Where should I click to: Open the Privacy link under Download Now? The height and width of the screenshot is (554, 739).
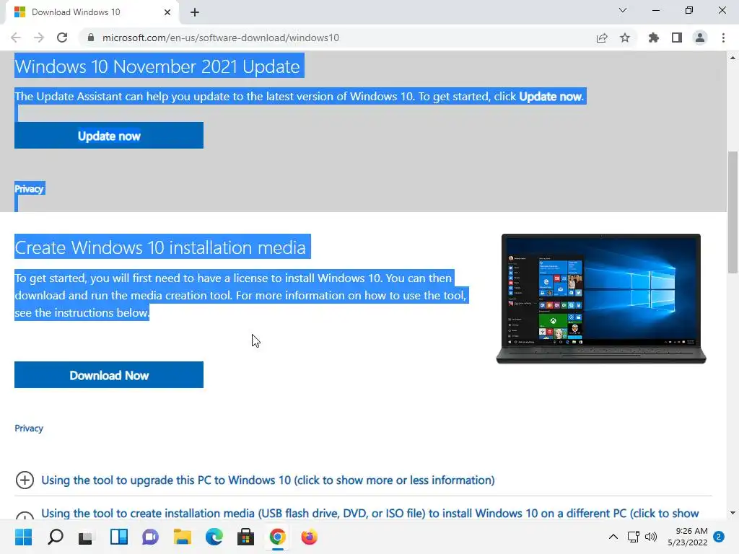point(29,428)
